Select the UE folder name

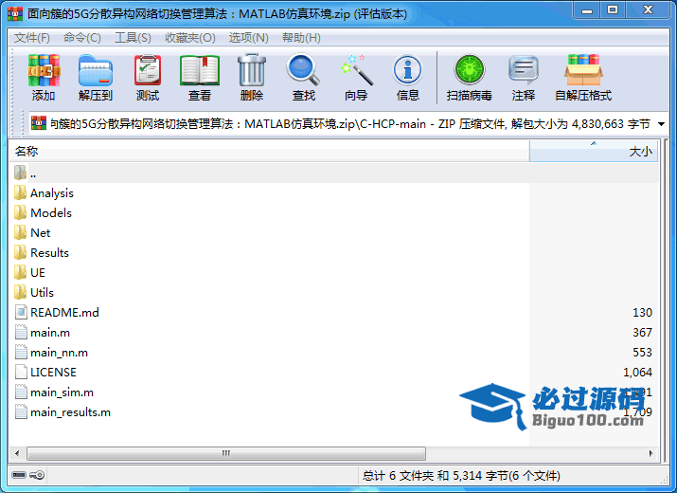coord(38,272)
